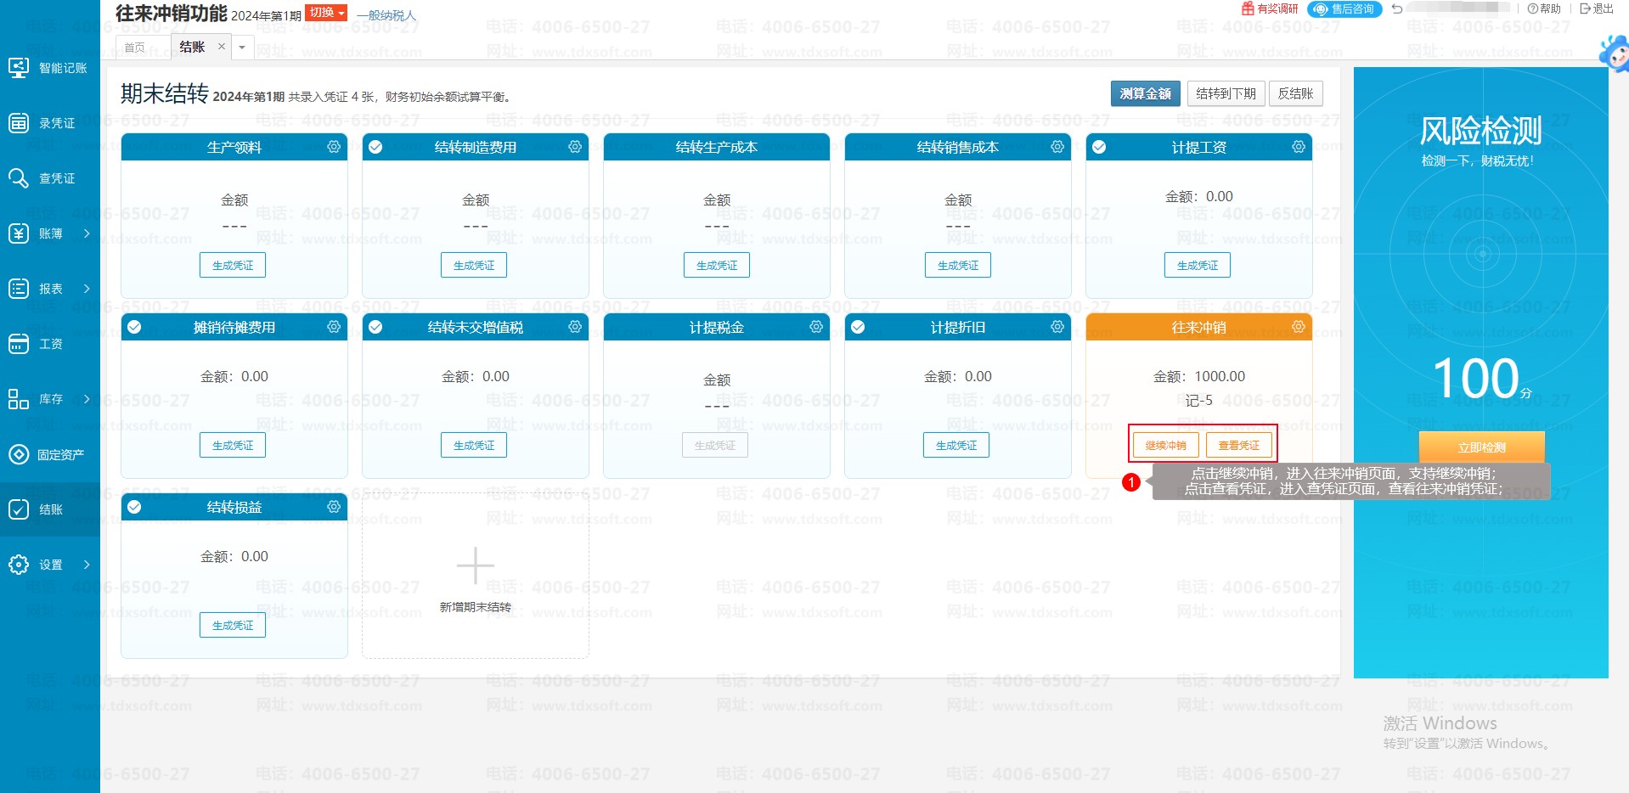Toggle the checkmark on 计提工资 card
The image size is (1629, 793).
1099,147
